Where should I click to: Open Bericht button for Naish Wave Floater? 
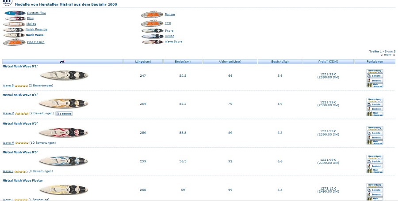(x=375, y=190)
